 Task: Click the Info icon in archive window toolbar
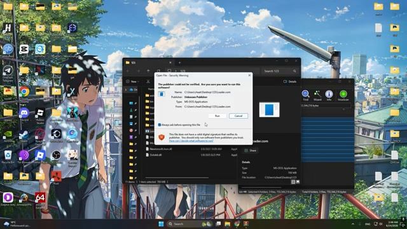329,95
